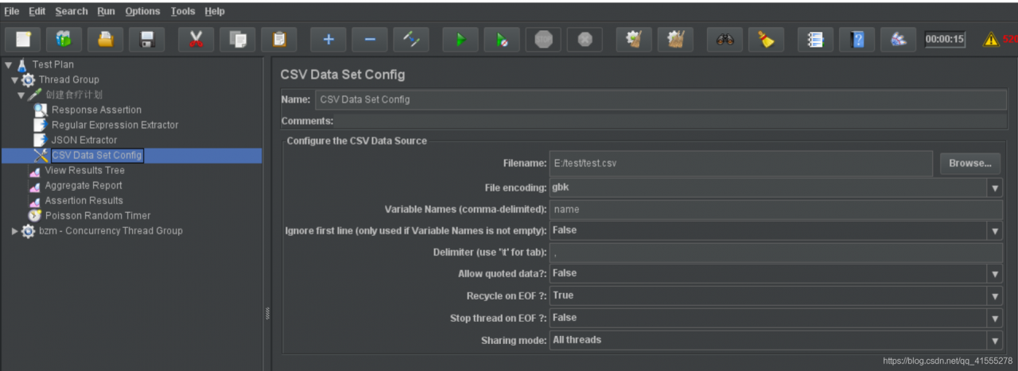Click the Cut scissors icon
1018x371 pixels.
pos(195,39)
